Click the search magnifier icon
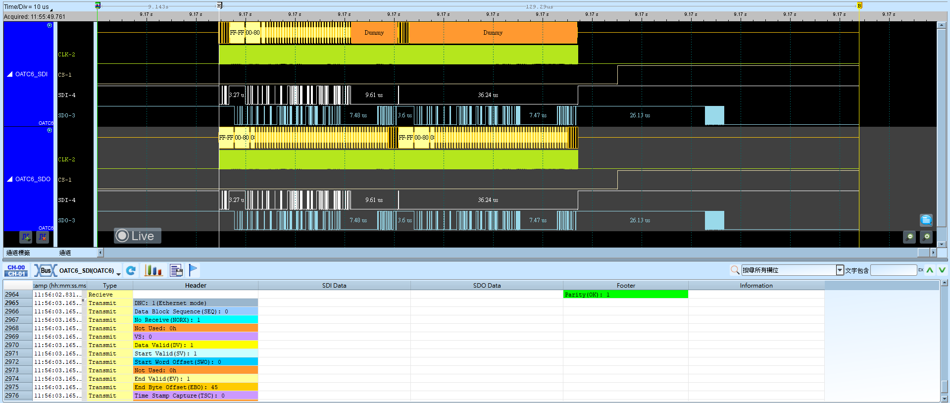The width and height of the screenshot is (950, 403). click(735, 270)
